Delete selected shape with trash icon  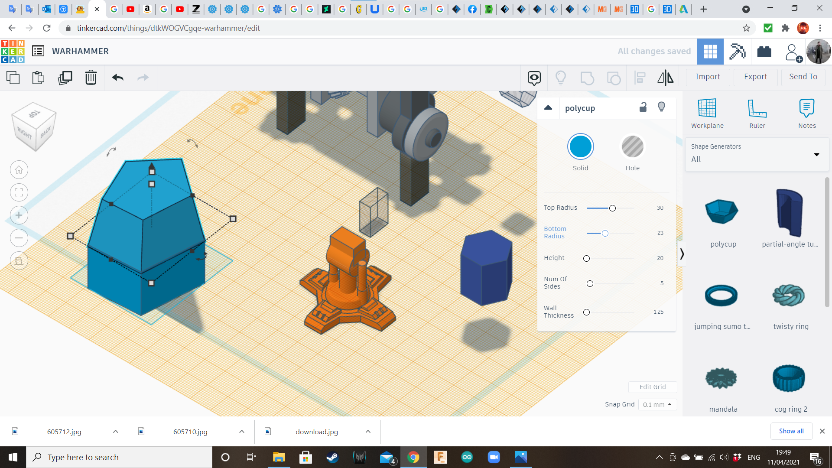(x=91, y=78)
